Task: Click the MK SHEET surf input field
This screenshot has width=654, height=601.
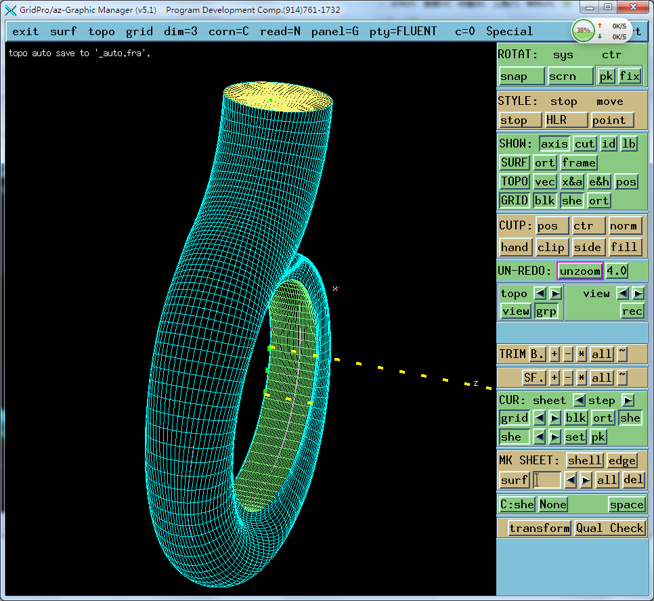Action: pos(547,480)
